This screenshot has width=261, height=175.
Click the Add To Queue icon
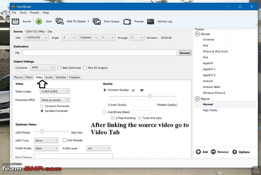pos(60,21)
